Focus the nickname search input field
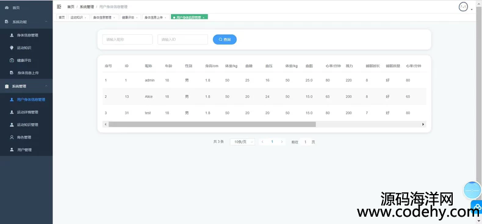Image resolution: width=482 pixels, height=224 pixels. point(128,40)
